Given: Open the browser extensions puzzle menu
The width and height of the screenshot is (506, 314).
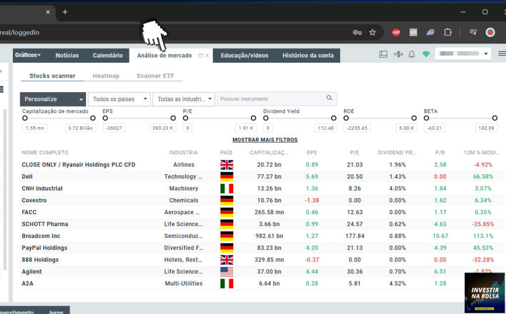Looking at the screenshot, I should coord(448,32).
